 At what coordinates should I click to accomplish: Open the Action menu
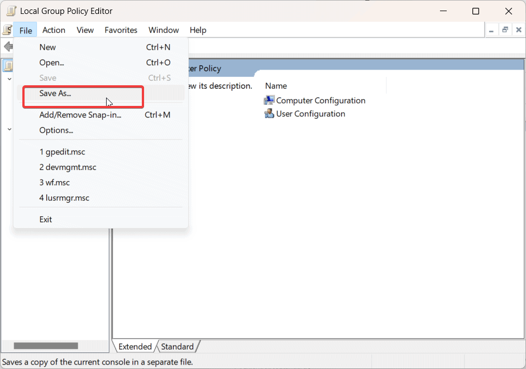tap(54, 30)
